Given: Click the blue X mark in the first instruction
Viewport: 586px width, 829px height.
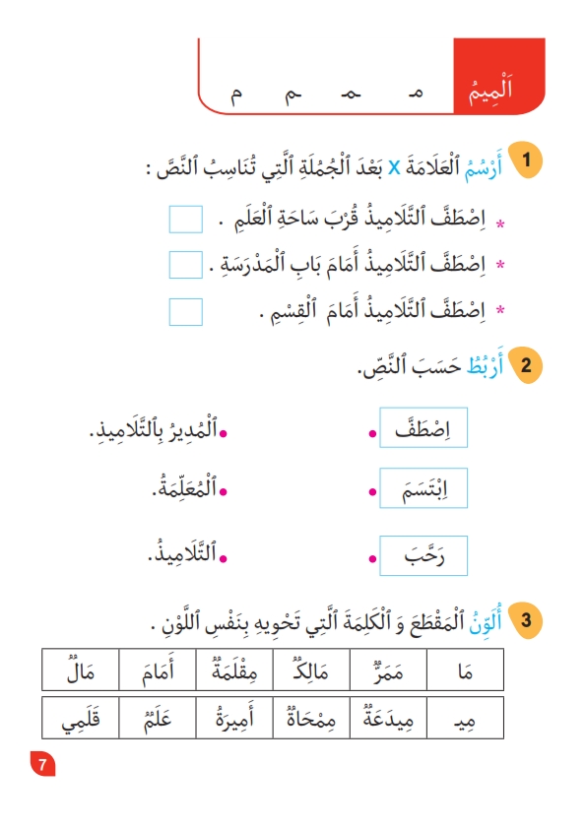Looking at the screenshot, I should (x=394, y=168).
